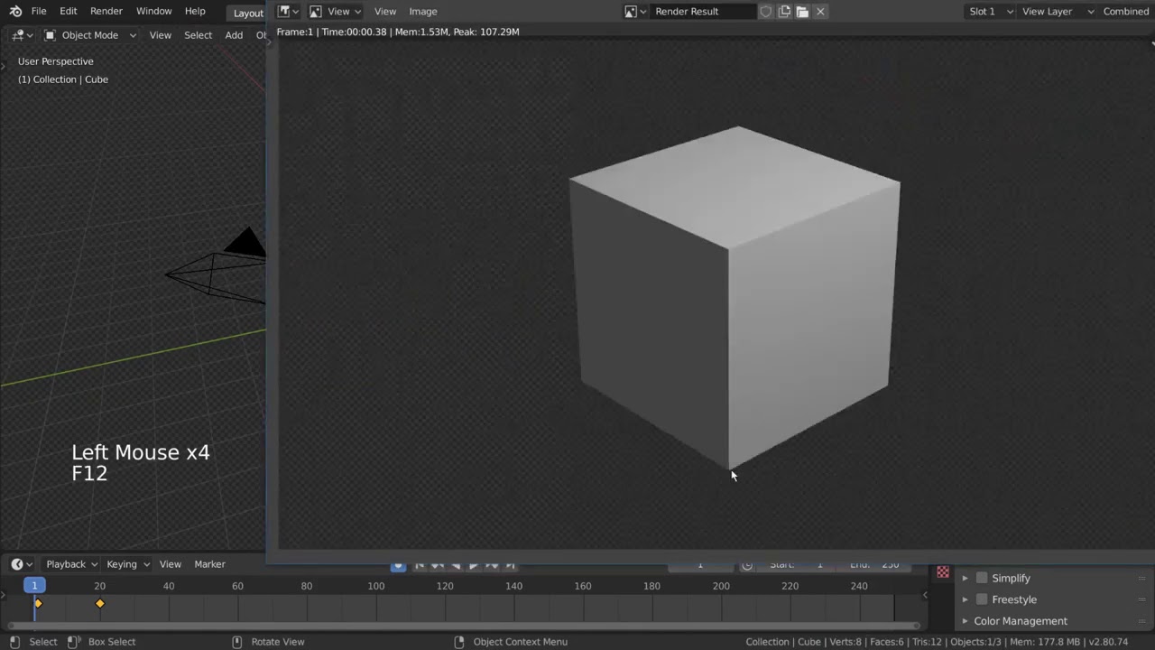The width and height of the screenshot is (1155, 650).
Task: Open the Object Mode dropdown
Action: 89,34
